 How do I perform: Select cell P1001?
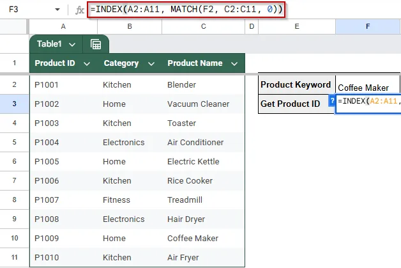click(x=63, y=84)
